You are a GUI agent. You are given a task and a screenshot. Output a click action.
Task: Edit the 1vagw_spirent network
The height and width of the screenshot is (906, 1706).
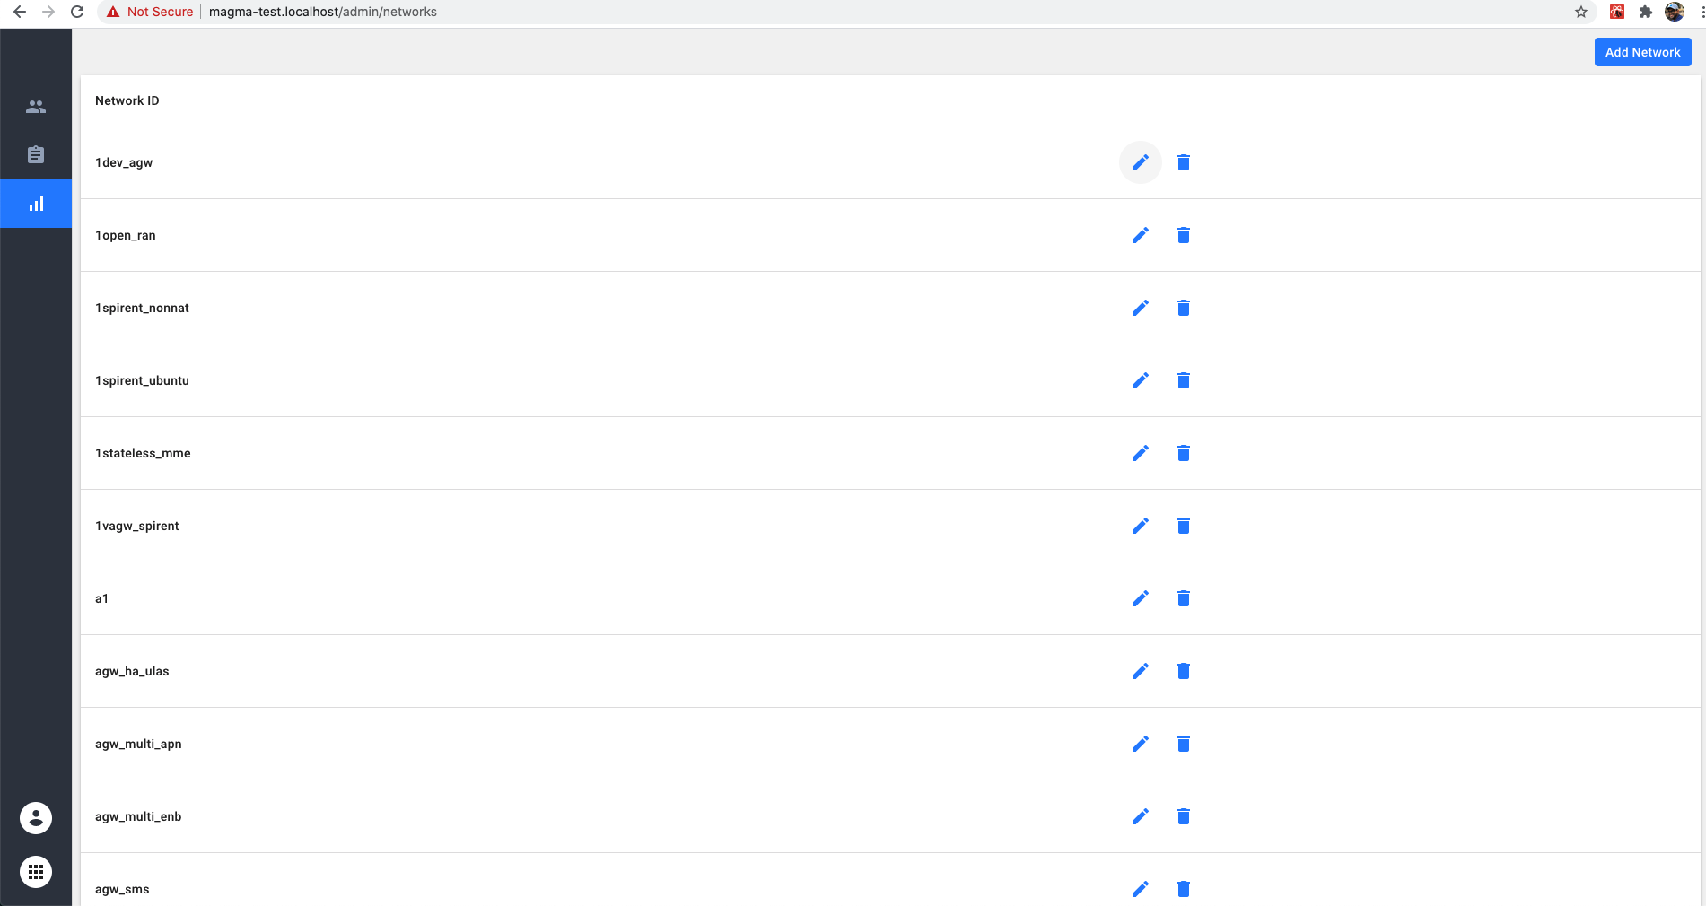(1140, 526)
